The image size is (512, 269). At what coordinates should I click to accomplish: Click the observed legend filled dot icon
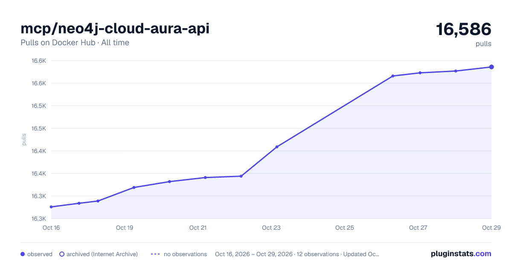pyautogui.click(x=23, y=254)
